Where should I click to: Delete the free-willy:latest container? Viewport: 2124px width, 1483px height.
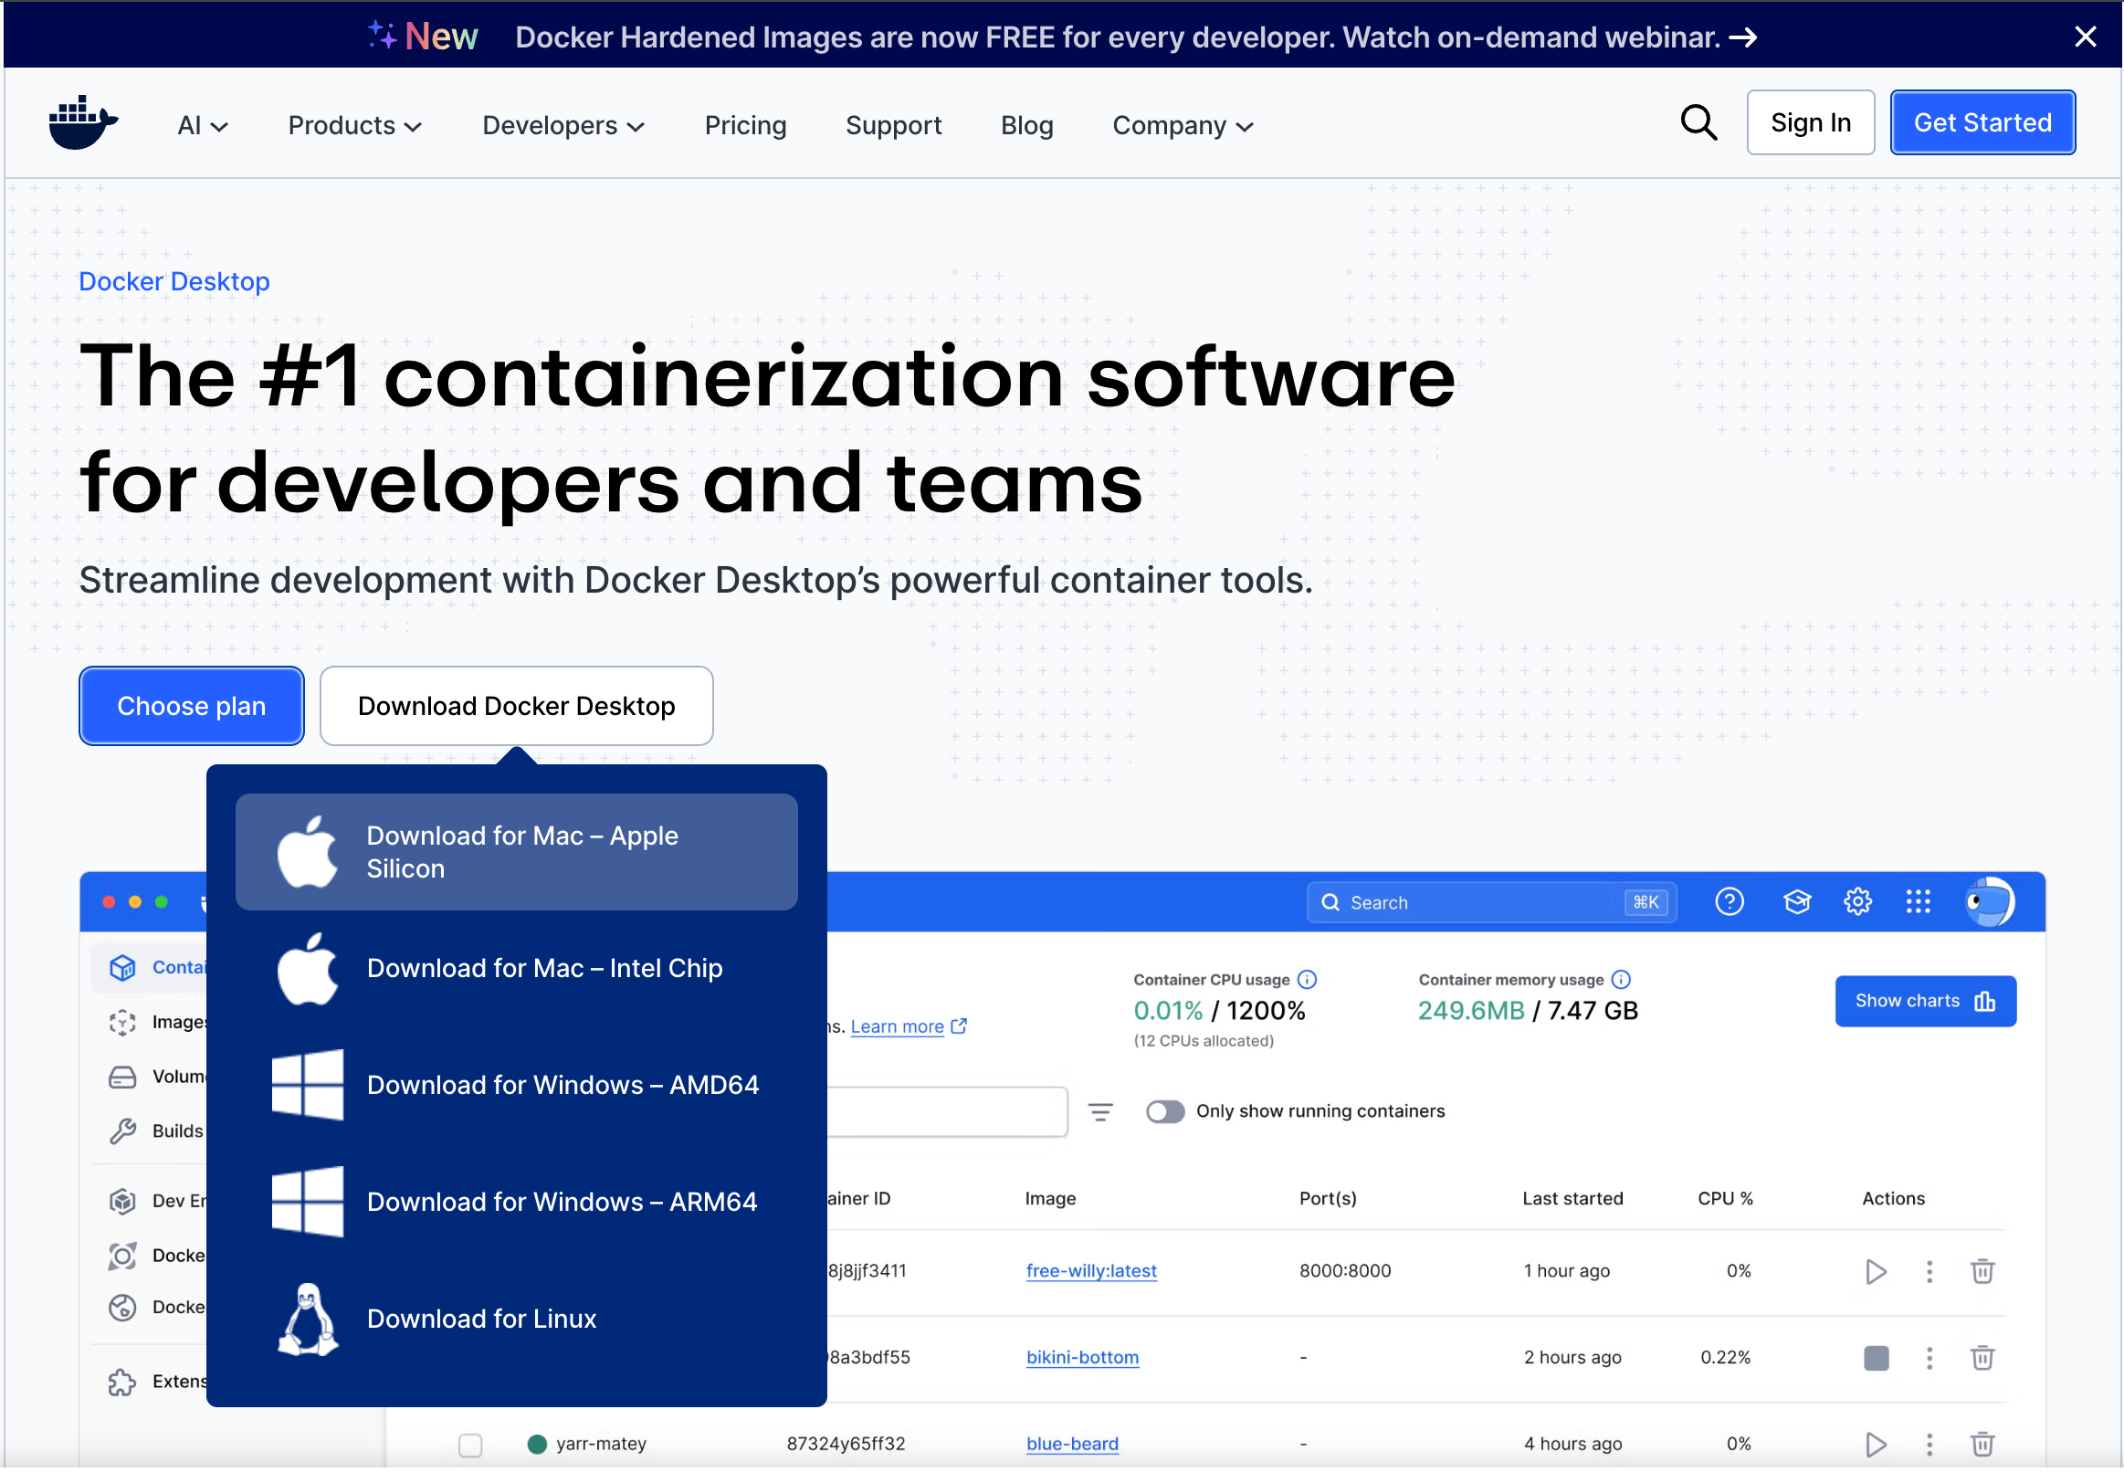[1982, 1271]
